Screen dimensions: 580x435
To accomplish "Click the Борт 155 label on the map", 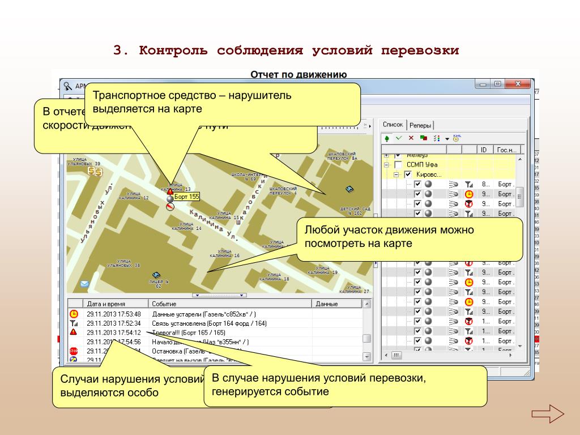I will [186, 197].
